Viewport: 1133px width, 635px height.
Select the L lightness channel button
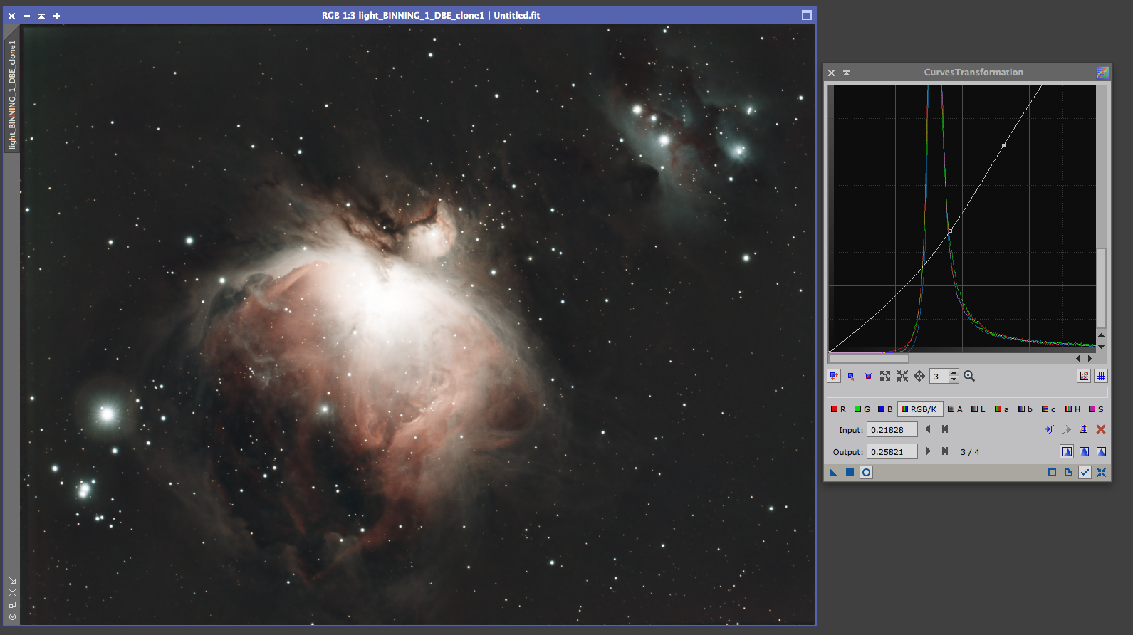click(978, 409)
